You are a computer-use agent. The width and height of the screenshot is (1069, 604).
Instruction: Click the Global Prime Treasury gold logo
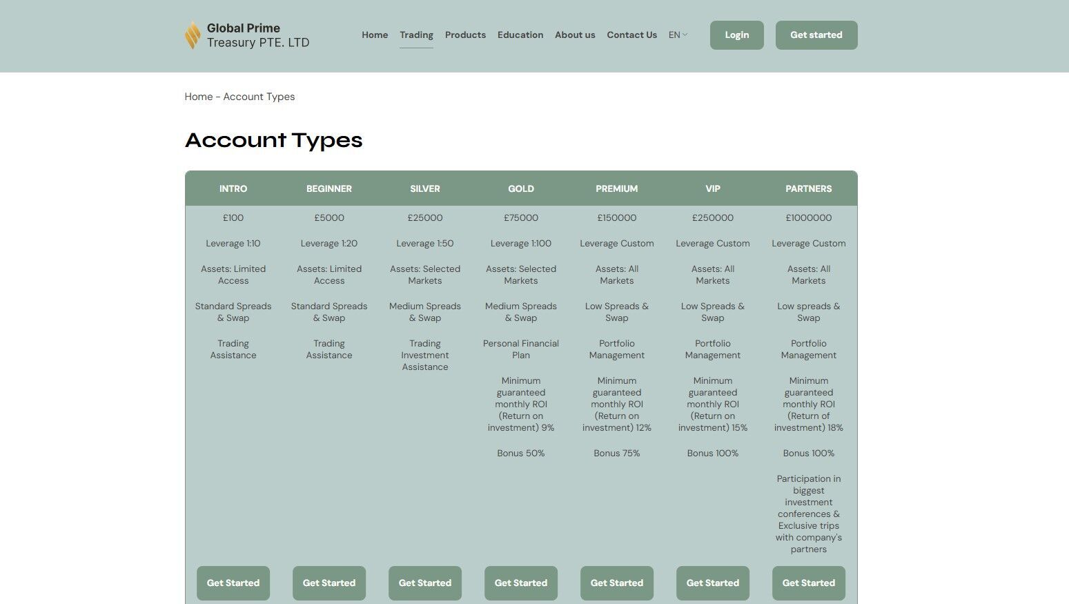pos(193,35)
